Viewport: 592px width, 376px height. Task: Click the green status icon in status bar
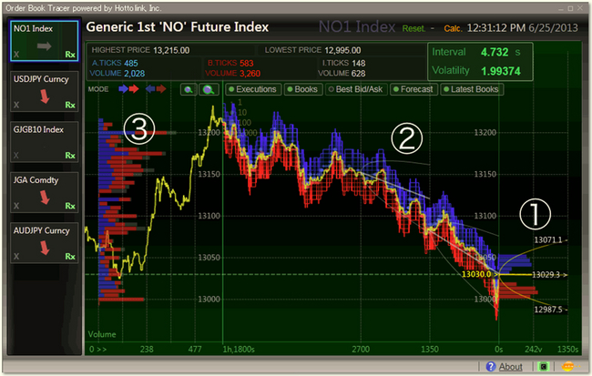pyautogui.click(x=544, y=367)
